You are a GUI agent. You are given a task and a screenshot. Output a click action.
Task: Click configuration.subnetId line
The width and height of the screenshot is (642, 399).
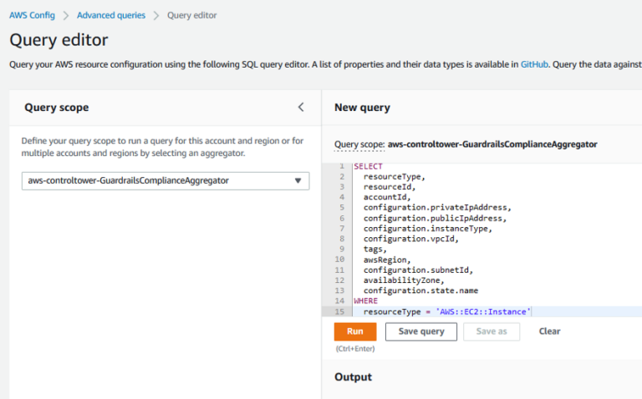(x=418, y=270)
